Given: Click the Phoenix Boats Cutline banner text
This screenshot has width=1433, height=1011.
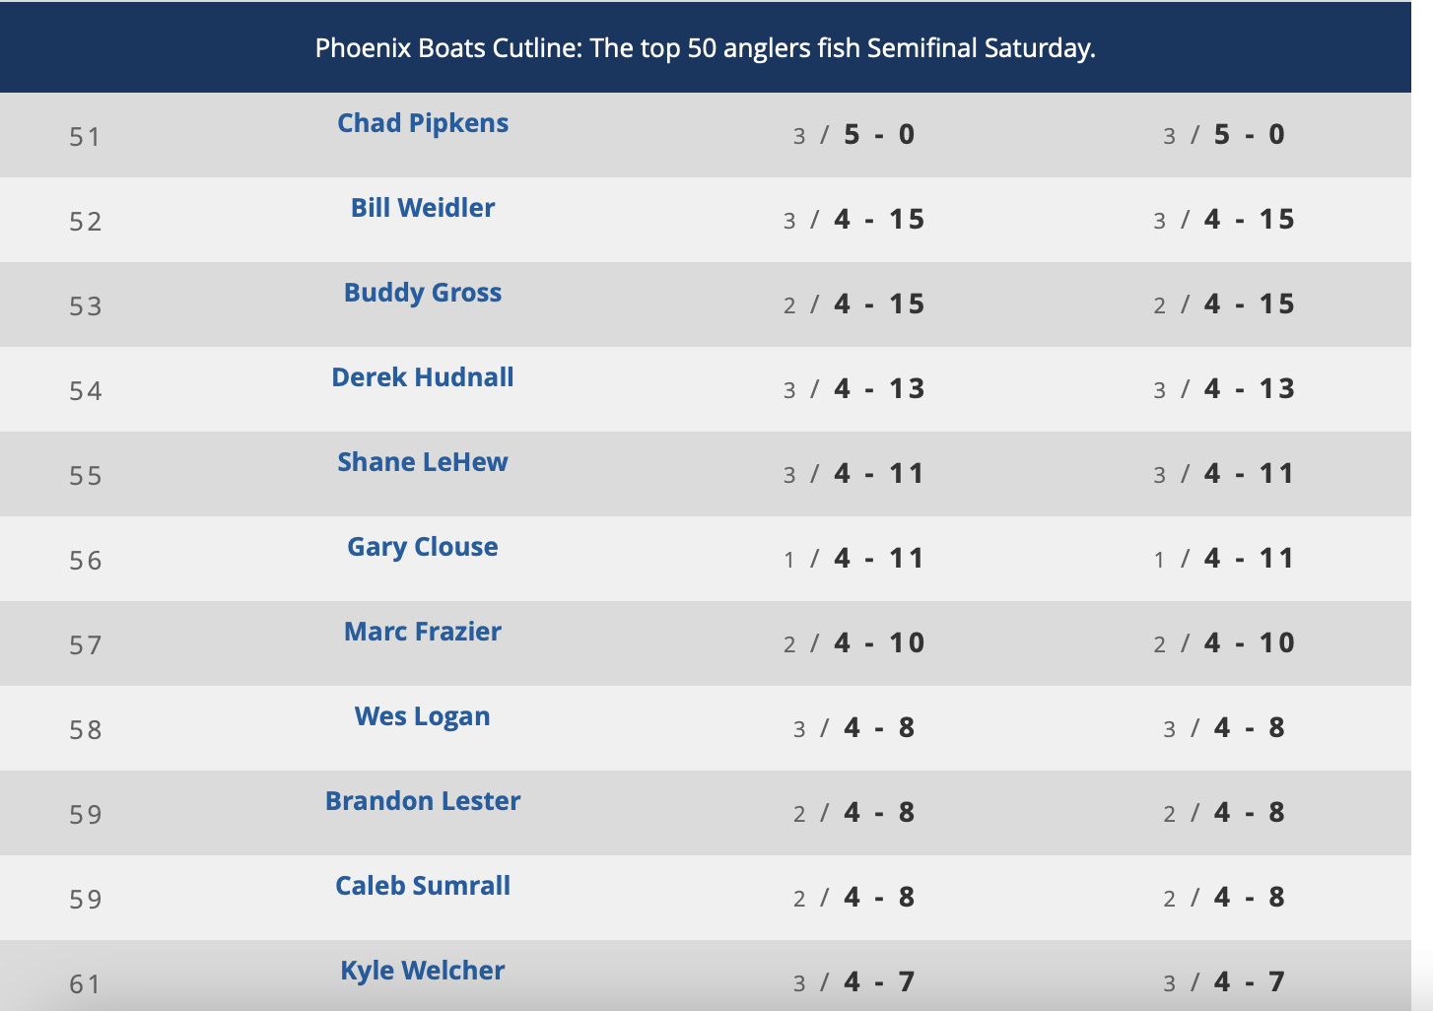Looking at the screenshot, I should [x=706, y=48].
